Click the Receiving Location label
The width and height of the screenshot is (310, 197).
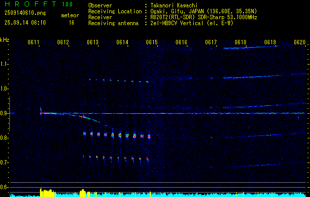pos(115,11)
